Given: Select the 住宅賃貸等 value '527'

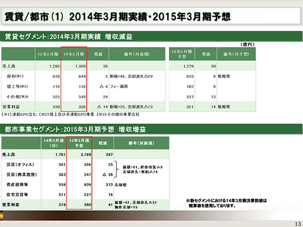Looking at the screenshot, I should coord(88,195).
